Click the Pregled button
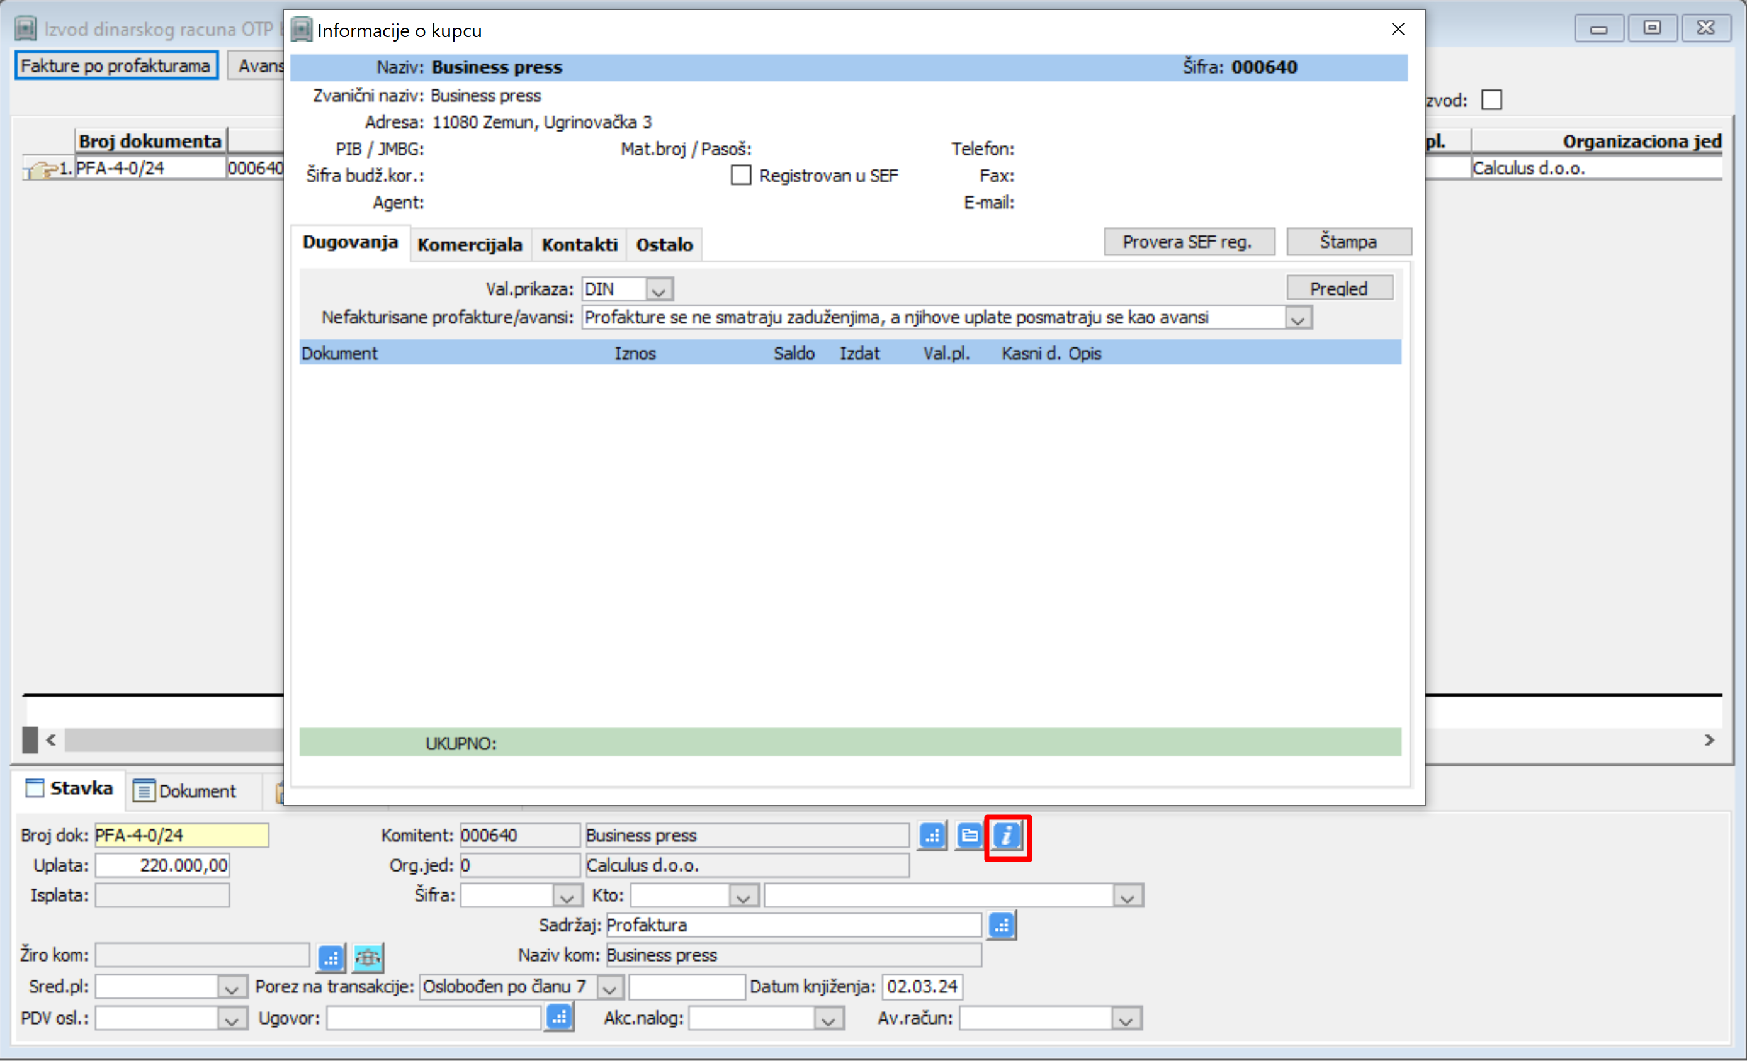Screen dimensions: 1747x1061 click(1338, 288)
